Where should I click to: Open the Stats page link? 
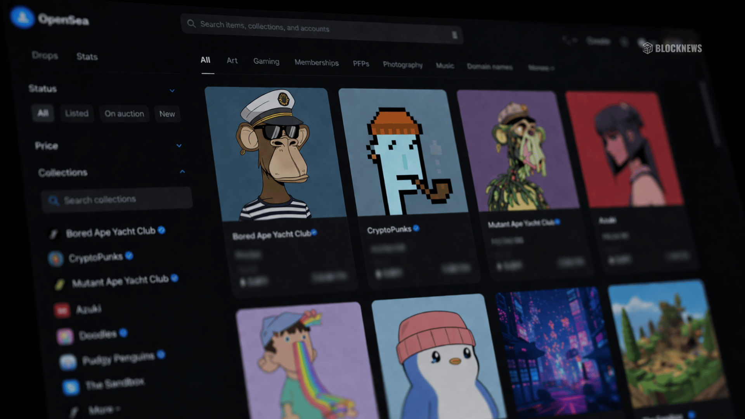point(87,57)
